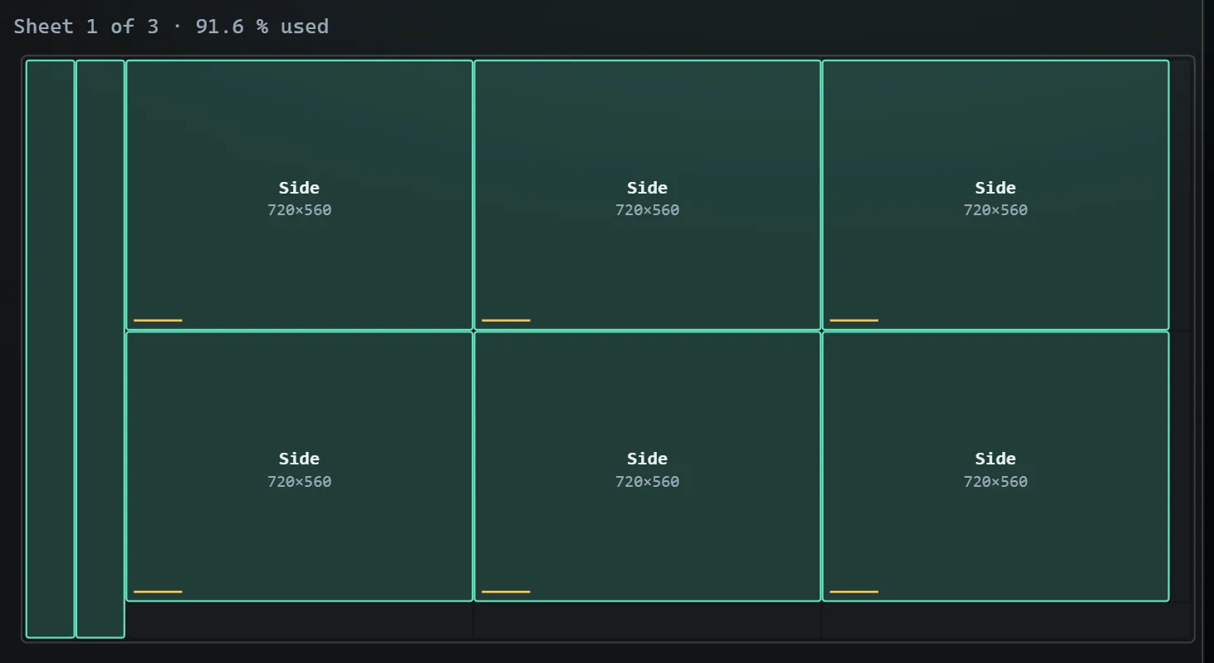This screenshot has width=1214, height=663.
Task: Click yellow grain marker in lower-left Side panel
Action: pyautogui.click(x=158, y=592)
